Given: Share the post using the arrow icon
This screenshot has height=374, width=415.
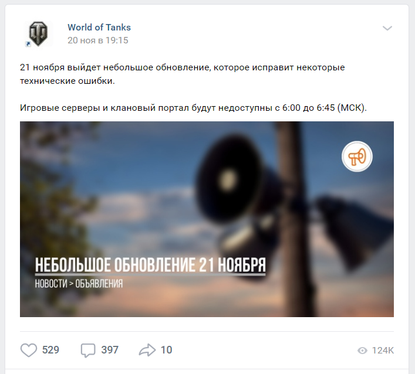Looking at the screenshot, I should (x=147, y=350).
